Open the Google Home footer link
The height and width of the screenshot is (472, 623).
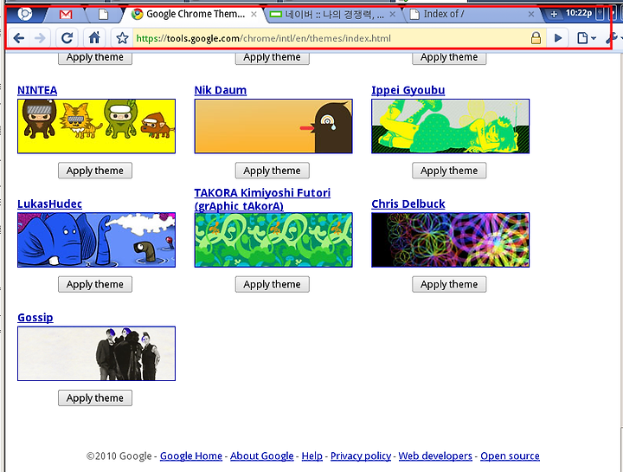(191, 456)
